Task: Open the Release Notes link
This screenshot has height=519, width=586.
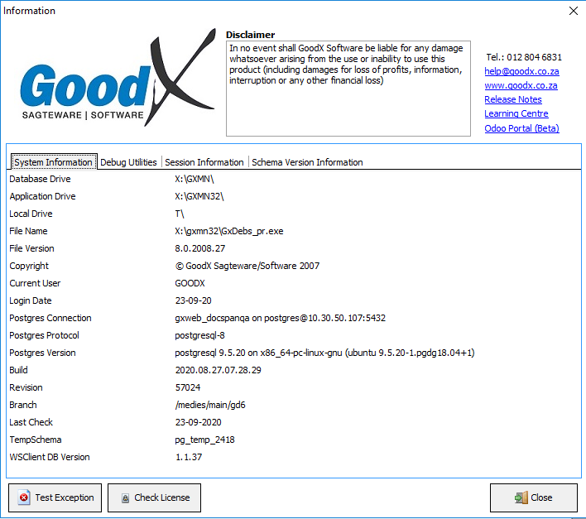Action: click(x=513, y=100)
